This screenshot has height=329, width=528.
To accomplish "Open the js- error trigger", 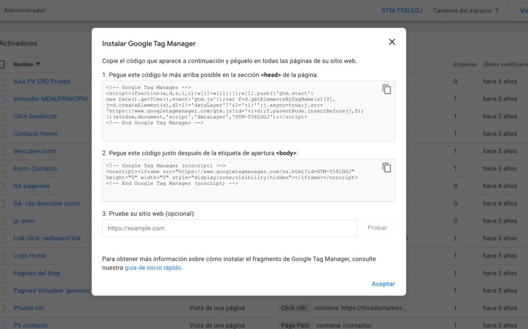I will [x=24, y=221].
